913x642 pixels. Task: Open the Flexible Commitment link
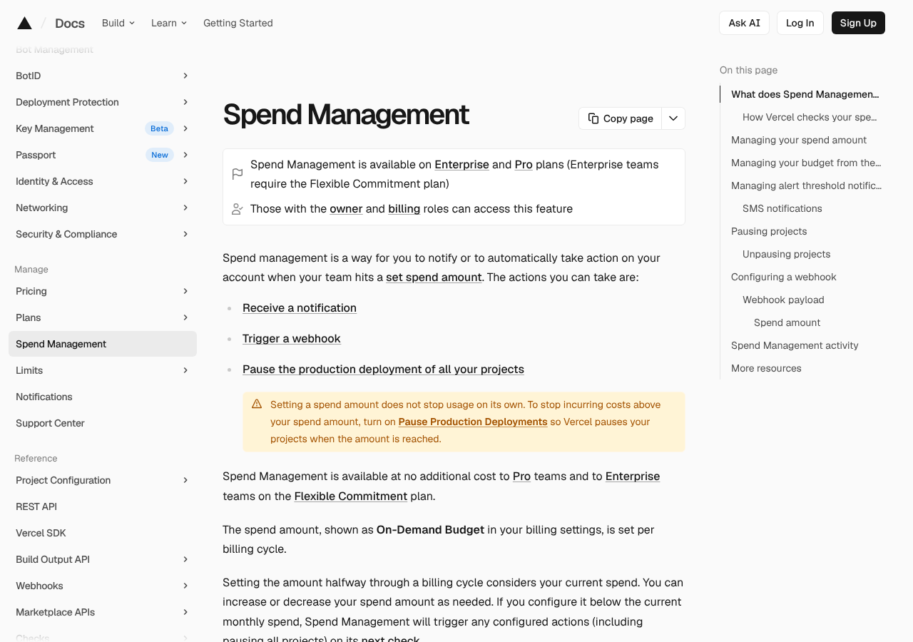click(351, 496)
